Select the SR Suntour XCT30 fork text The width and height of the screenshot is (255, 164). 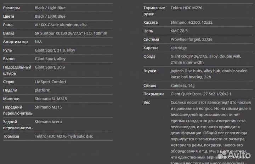[x=71, y=33]
